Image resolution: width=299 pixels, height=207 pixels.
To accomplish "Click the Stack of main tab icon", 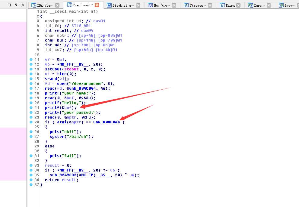I will 109,5.
